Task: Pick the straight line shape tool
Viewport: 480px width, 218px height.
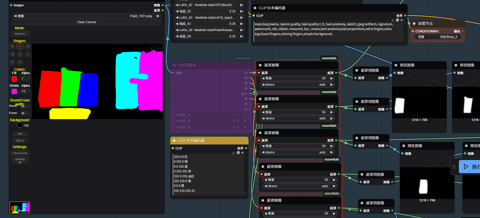Action: [x=28, y=54]
